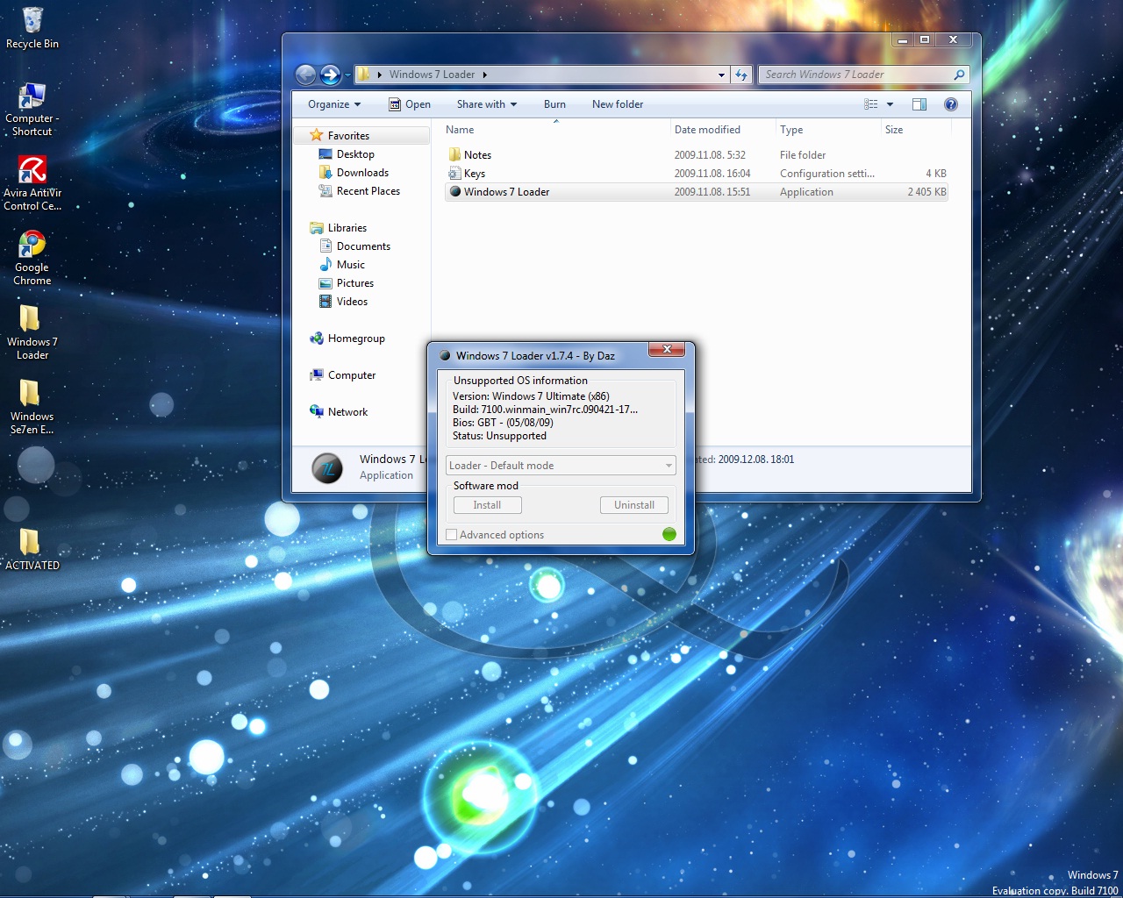This screenshot has height=898, width=1123.
Task: Show the preview pane icon in Explorer
Action: tap(919, 104)
